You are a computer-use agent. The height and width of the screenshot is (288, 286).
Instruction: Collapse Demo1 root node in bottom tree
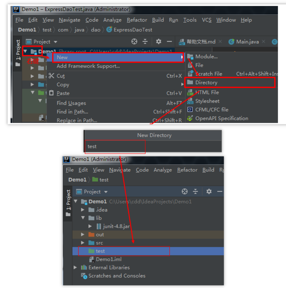(76, 201)
